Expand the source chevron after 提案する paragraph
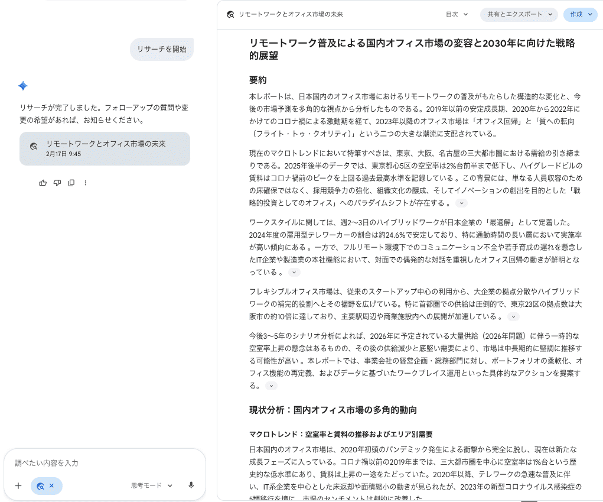 [271, 386]
